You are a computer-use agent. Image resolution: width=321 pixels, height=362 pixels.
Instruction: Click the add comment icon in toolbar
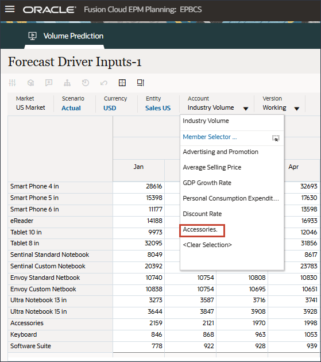pos(49,83)
